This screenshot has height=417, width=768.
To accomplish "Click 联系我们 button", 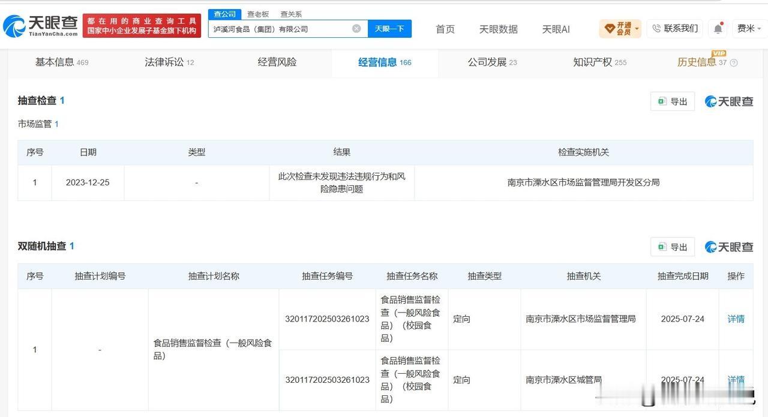I will [674, 28].
